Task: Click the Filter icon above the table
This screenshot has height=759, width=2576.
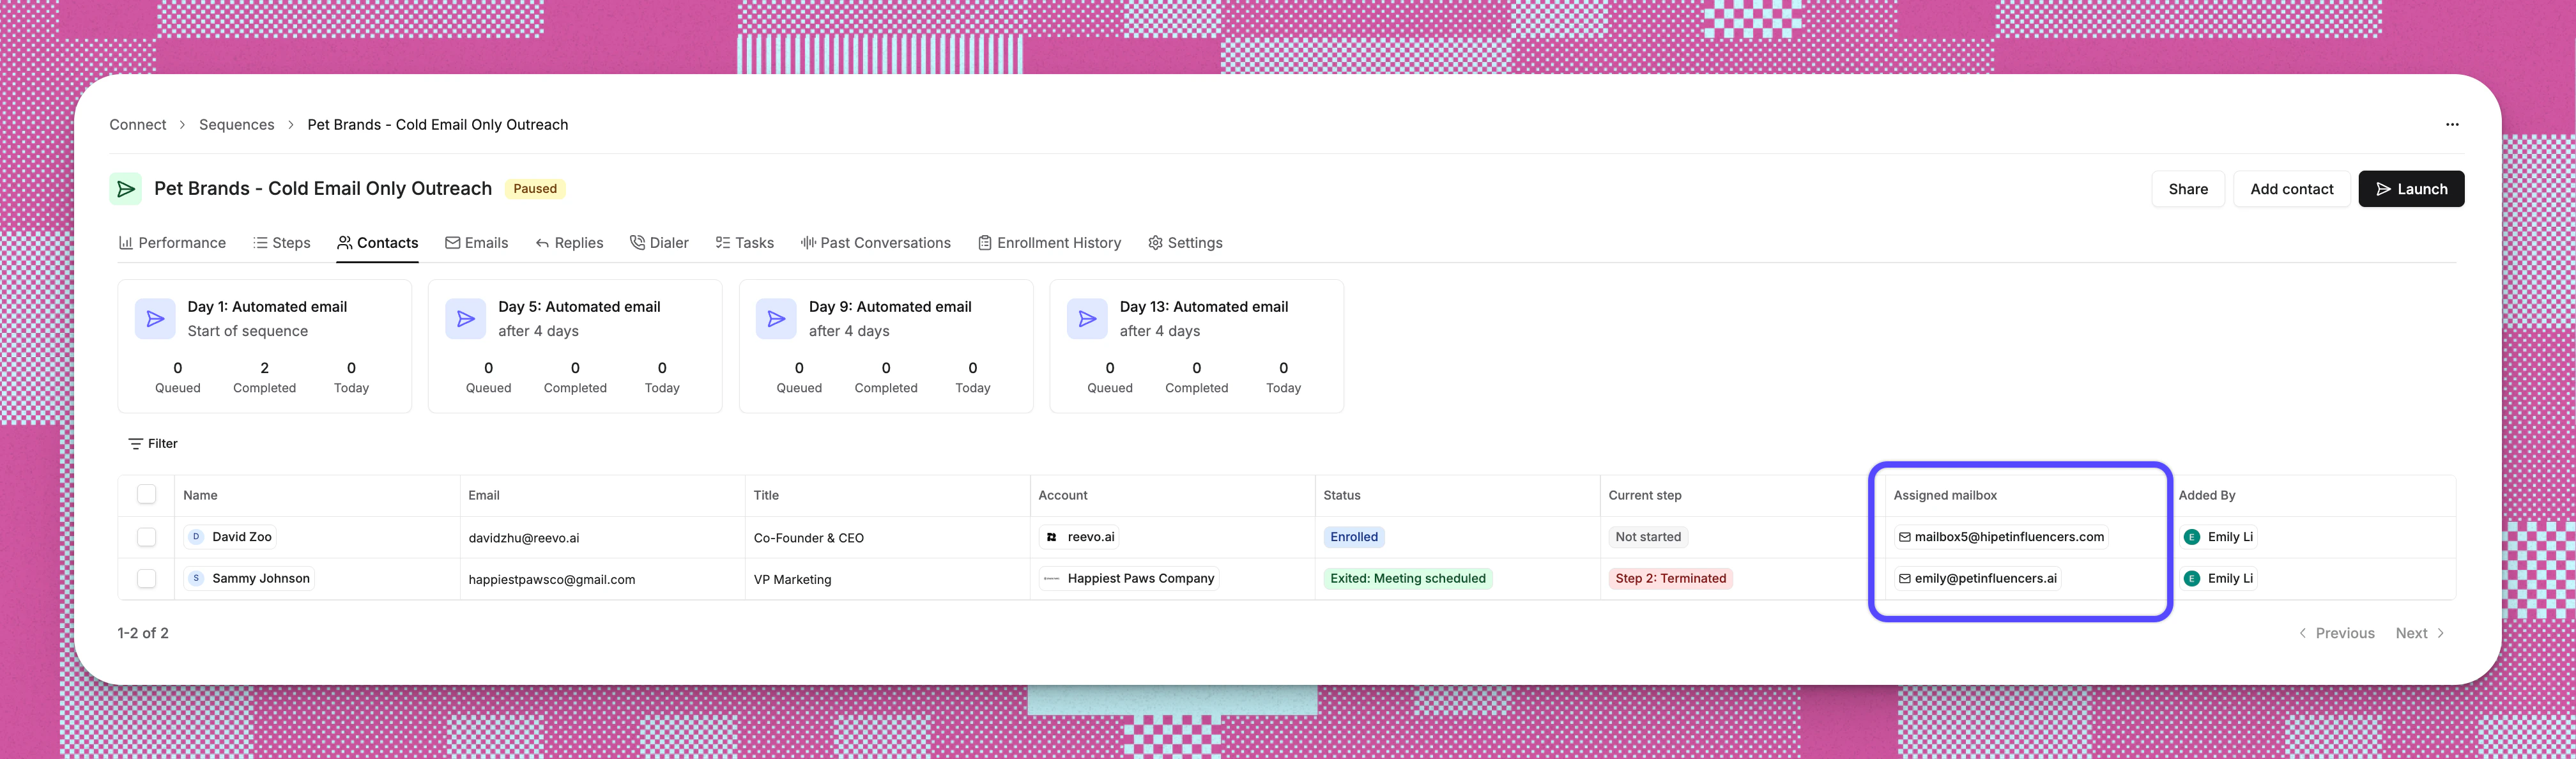Action: click(x=135, y=444)
